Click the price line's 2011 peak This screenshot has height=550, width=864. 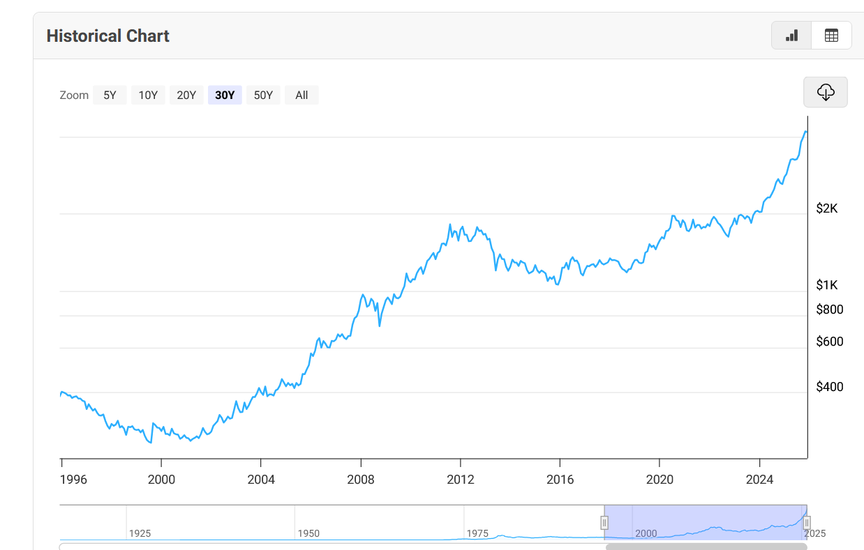449,224
